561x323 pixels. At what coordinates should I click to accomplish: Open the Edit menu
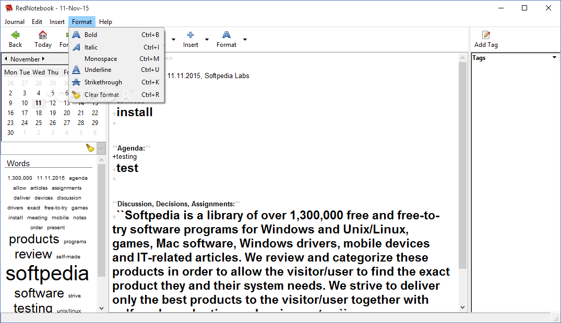tap(37, 22)
